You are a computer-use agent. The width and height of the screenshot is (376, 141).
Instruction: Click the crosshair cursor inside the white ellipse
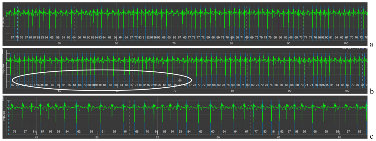pos(180,80)
